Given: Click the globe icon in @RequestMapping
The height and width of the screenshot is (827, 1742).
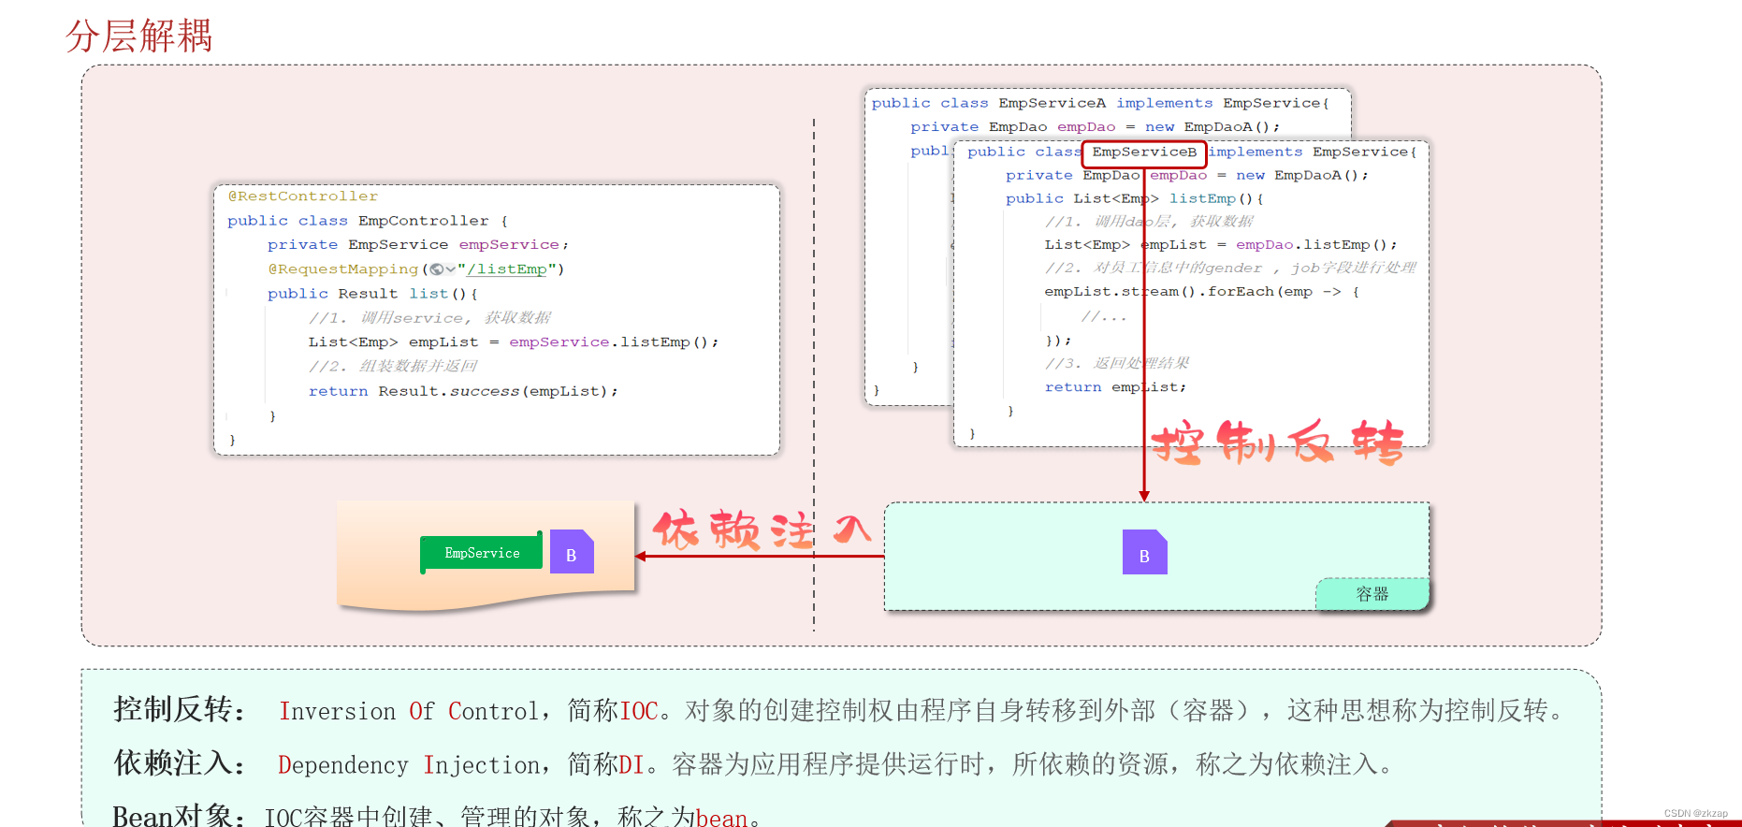Looking at the screenshot, I should [x=436, y=269].
